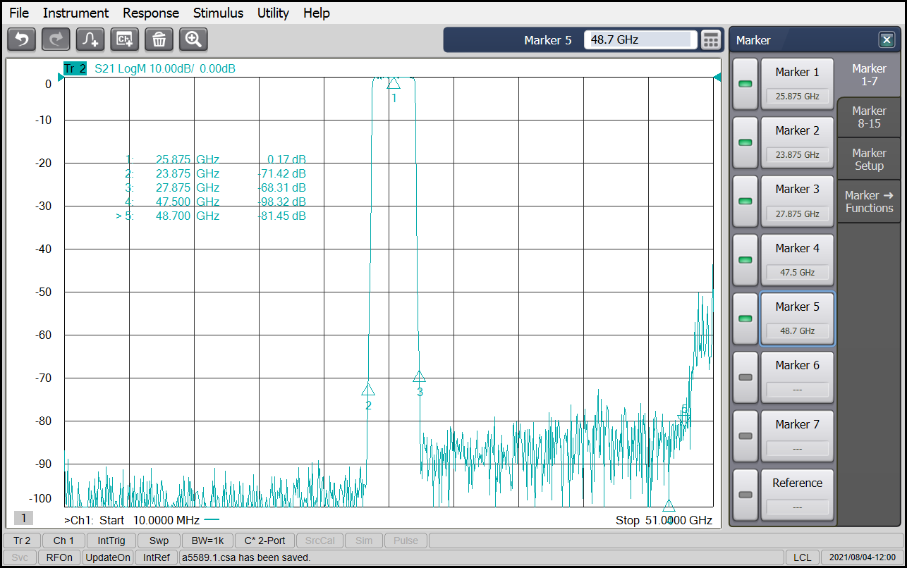The height and width of the screenshot is (568, 907).
Task: Open the numeric keypad icon
Action: 712,40
